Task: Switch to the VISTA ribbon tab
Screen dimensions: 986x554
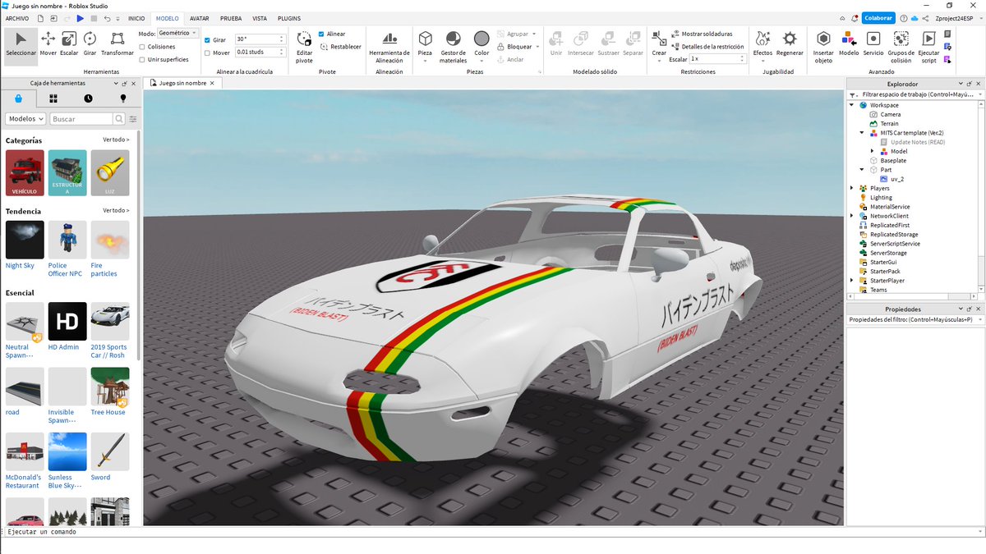Action: 260,18
